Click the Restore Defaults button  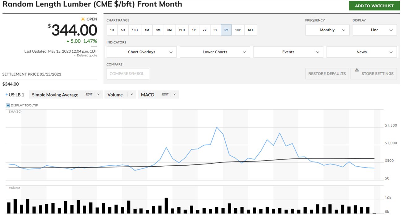pos(327,73)
